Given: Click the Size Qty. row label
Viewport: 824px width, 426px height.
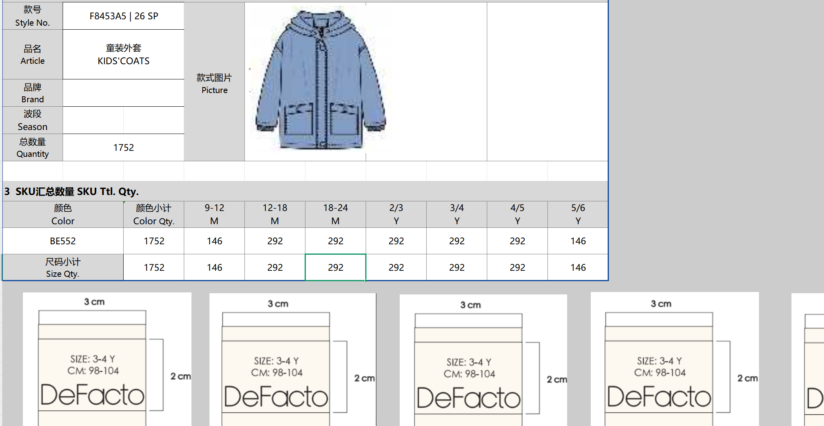Looking at the screenshot, I should (x=63, y=268).
